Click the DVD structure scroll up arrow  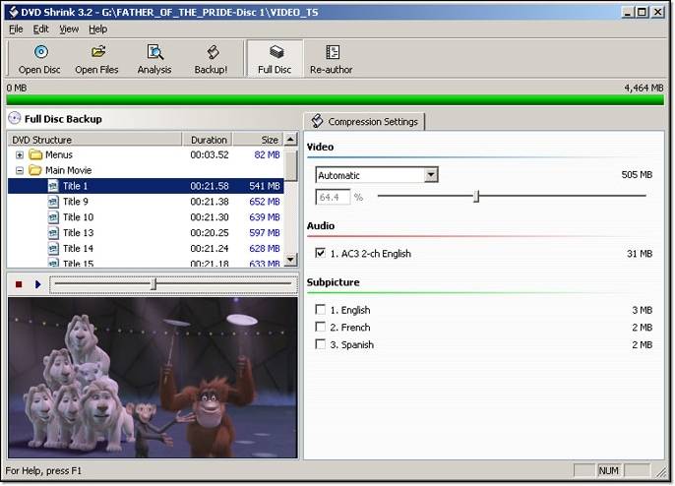click(290, 139)
